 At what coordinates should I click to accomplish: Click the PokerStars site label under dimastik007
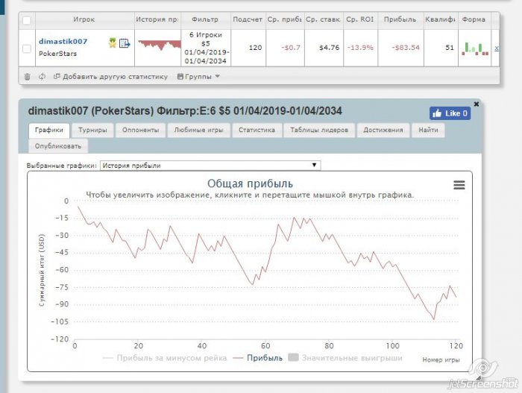coord(58,54)
